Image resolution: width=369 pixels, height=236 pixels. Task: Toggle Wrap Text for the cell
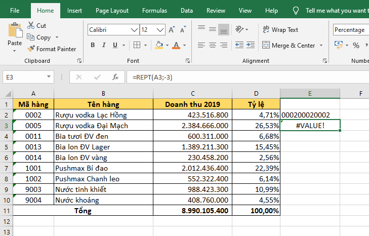tap(280, 30)
